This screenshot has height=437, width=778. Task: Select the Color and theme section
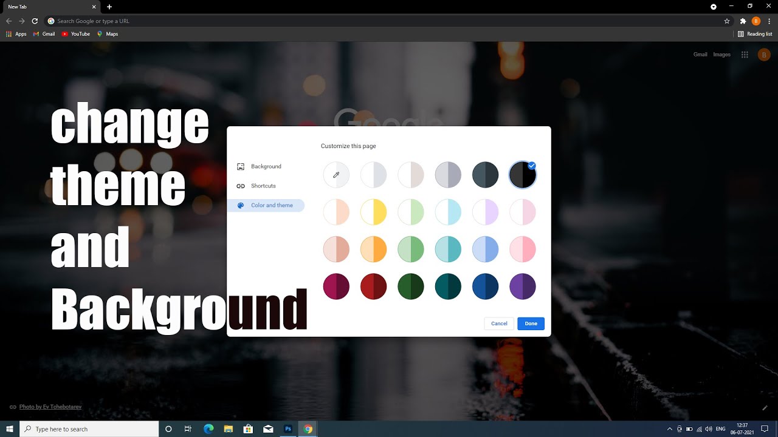[x=266, y=205]
